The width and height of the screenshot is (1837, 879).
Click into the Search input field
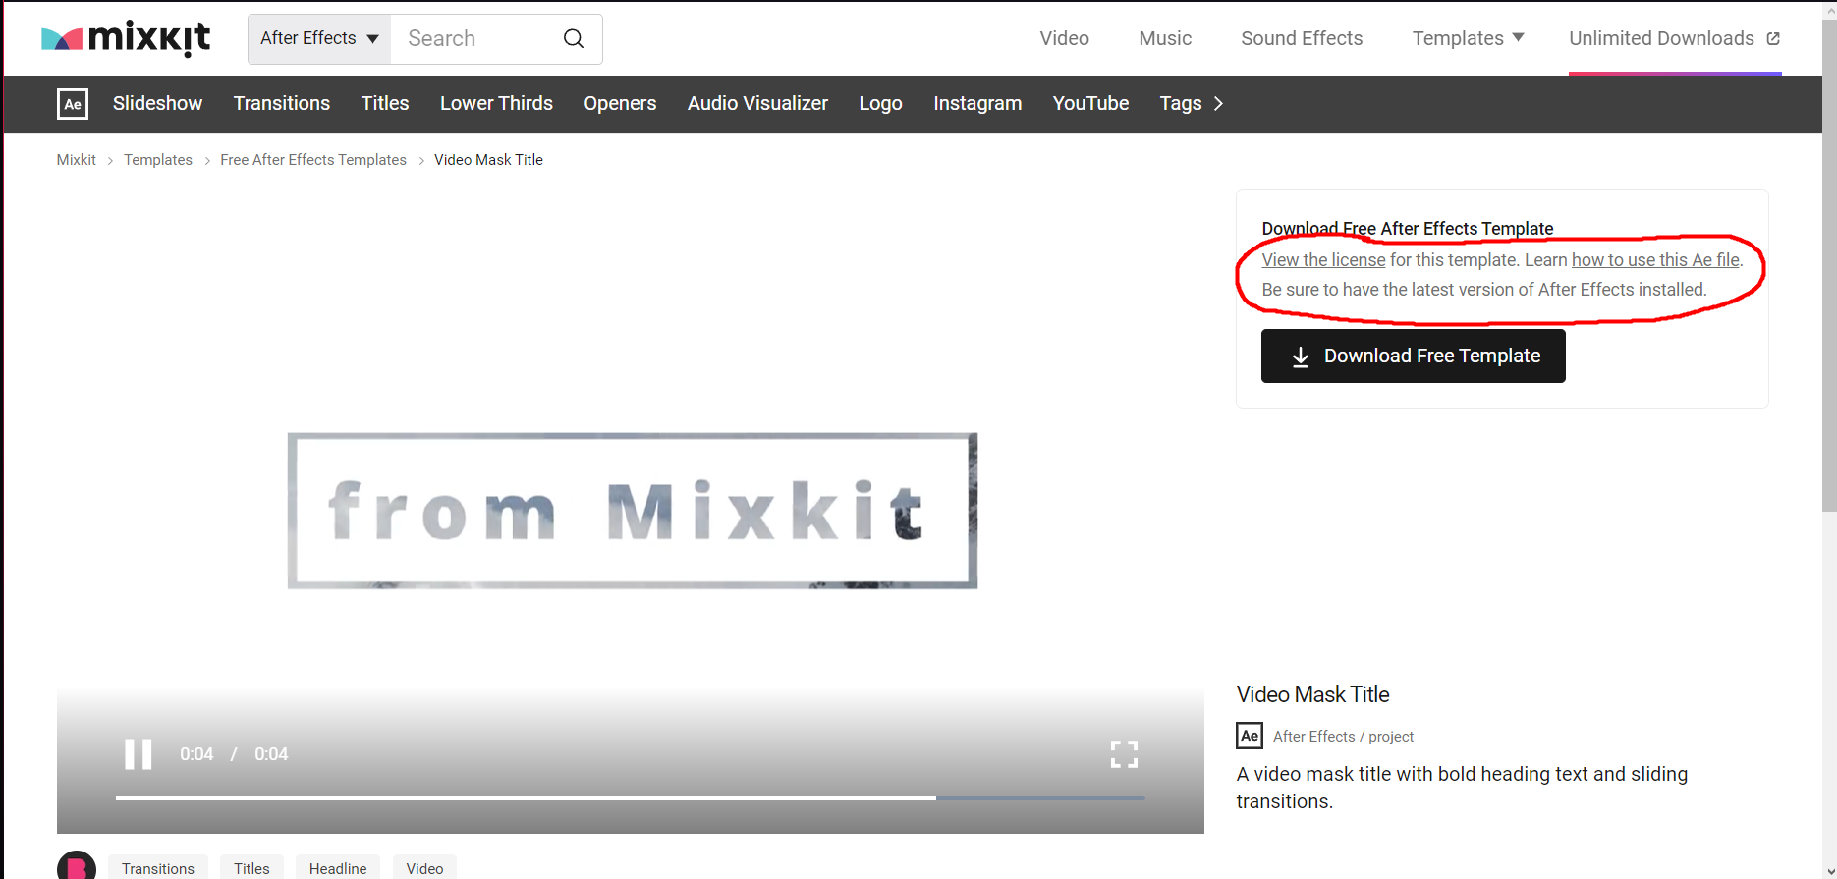[475, 38]
